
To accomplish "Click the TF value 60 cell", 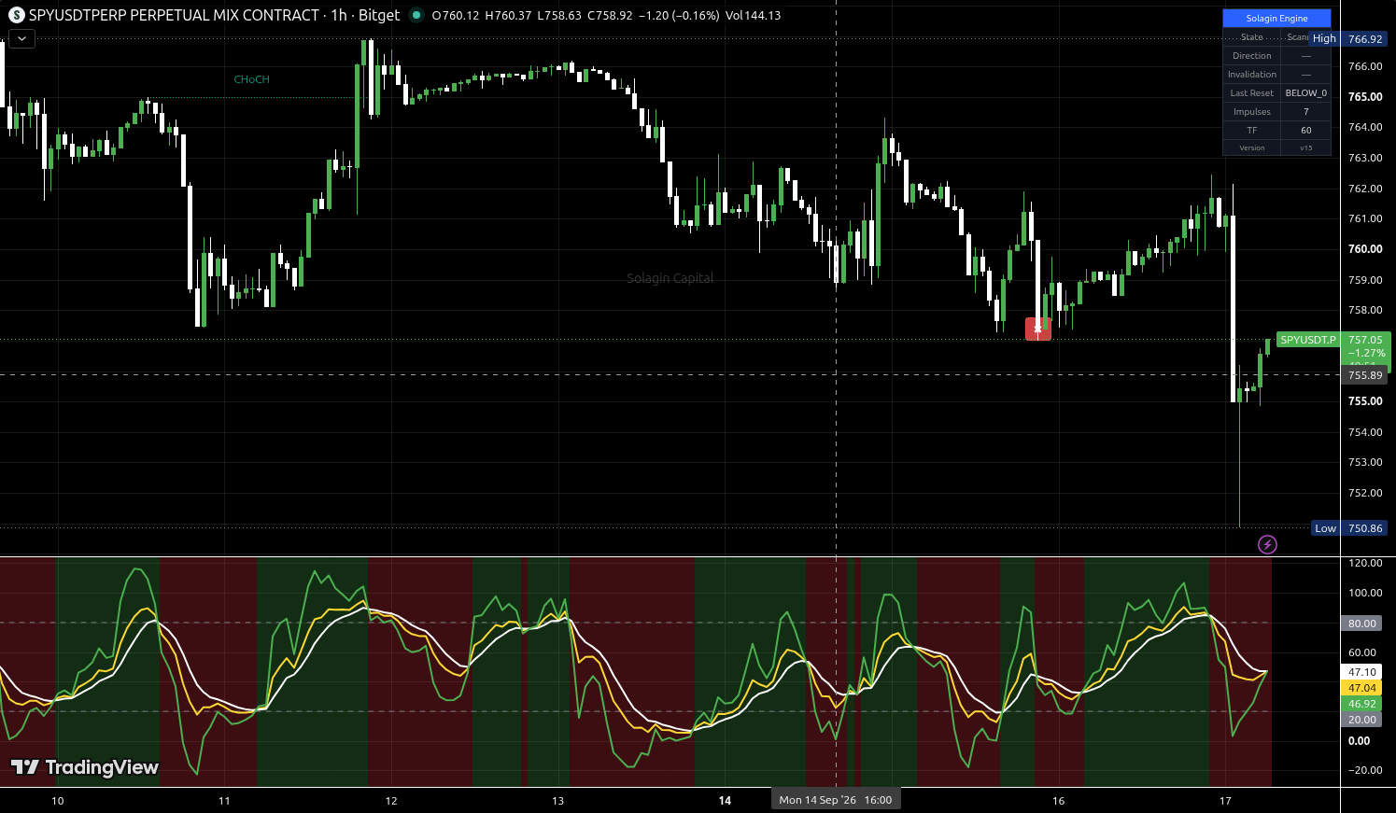I will click(x=1305, y=131).
